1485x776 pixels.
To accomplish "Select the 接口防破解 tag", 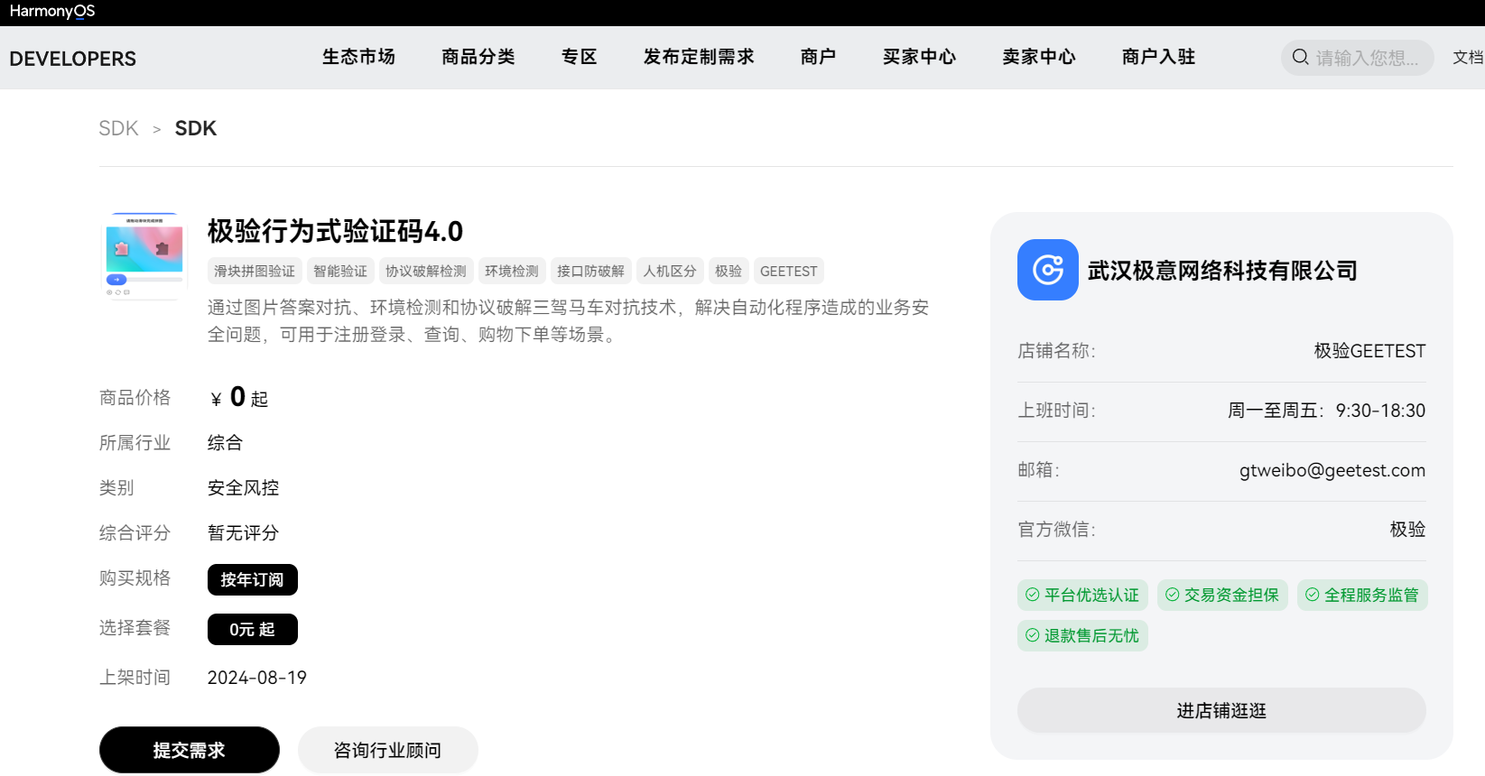I will coord(590,271).
